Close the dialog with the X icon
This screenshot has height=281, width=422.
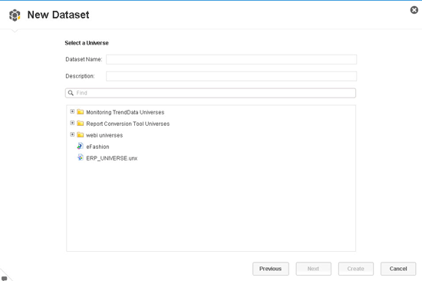tap(414, 10)
